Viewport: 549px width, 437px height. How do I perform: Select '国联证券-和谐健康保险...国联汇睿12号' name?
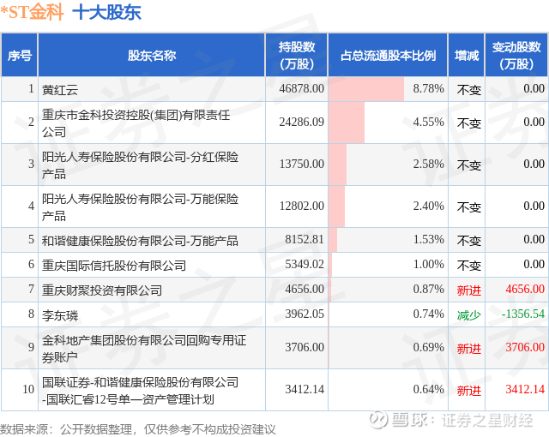[140, 390]
